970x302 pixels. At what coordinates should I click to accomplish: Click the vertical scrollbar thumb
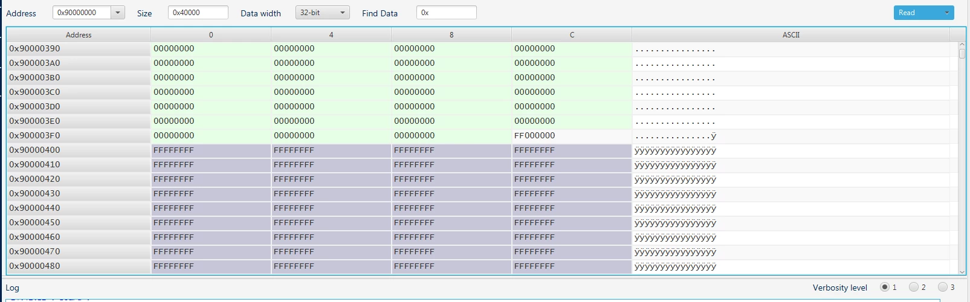pos(962,54)
